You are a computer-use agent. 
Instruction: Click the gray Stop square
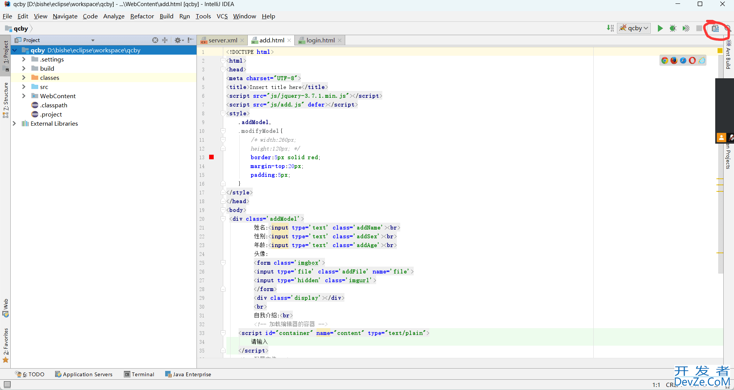click(x=699, y=28)
